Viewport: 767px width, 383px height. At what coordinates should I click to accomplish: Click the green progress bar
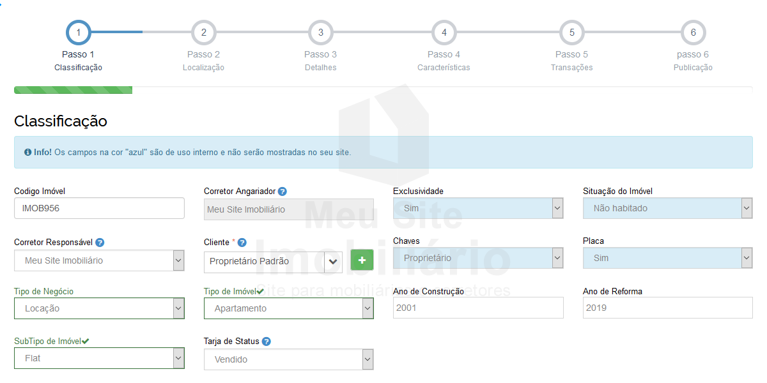click(73, 90)
